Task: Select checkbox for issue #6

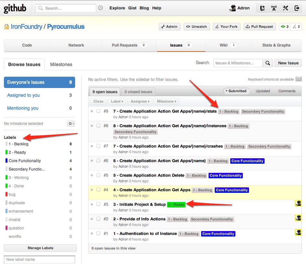Action: [x=98, y=161]
